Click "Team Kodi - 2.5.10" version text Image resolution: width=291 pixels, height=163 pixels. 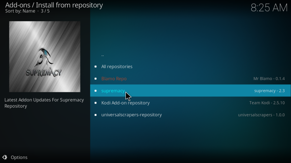tap(267, 103)
